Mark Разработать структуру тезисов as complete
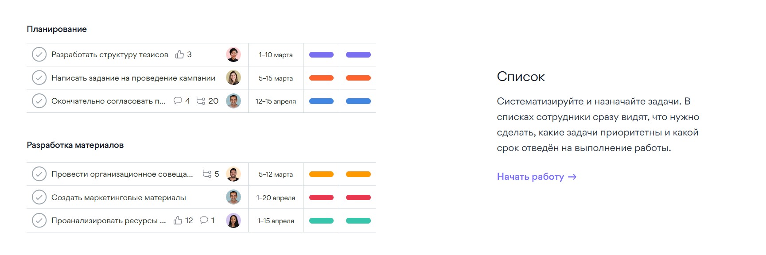Viewport: 766px width, 255px height. [x=39, y=55]
